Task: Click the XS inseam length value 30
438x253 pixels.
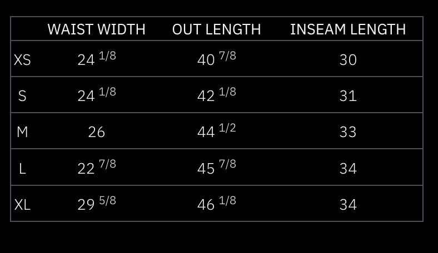Action: tap(348, 60)
